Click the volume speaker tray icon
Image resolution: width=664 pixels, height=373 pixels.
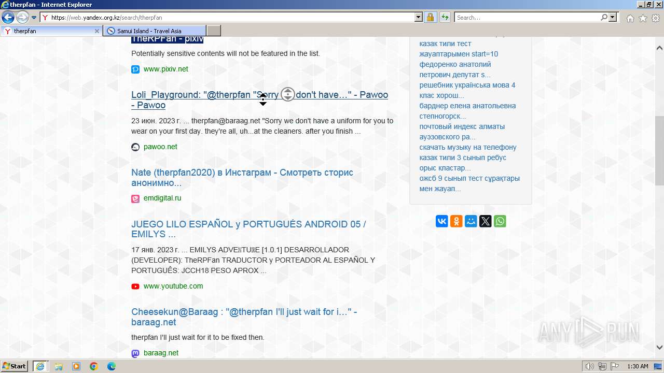tap(589, 366)
